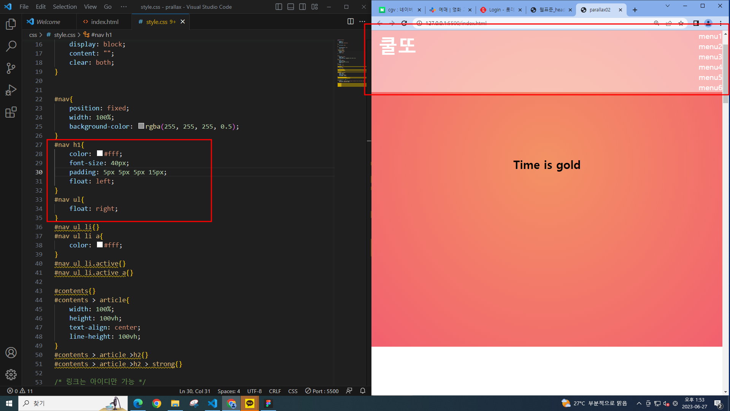Viewport: 730px width, 411px height.
Task: Open the Extensions view
Action: [x=11, y=112]
